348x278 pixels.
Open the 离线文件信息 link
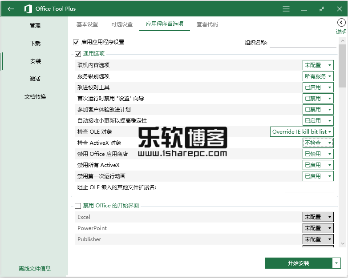click(x=35, y=269)
